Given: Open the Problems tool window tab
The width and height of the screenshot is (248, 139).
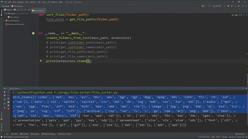Looking at the screenshot, I should point(24,134).
